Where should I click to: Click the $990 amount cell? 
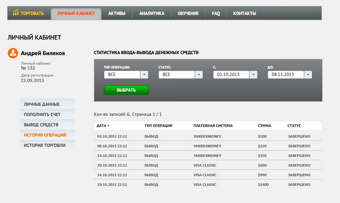click(x=263, y=175)
